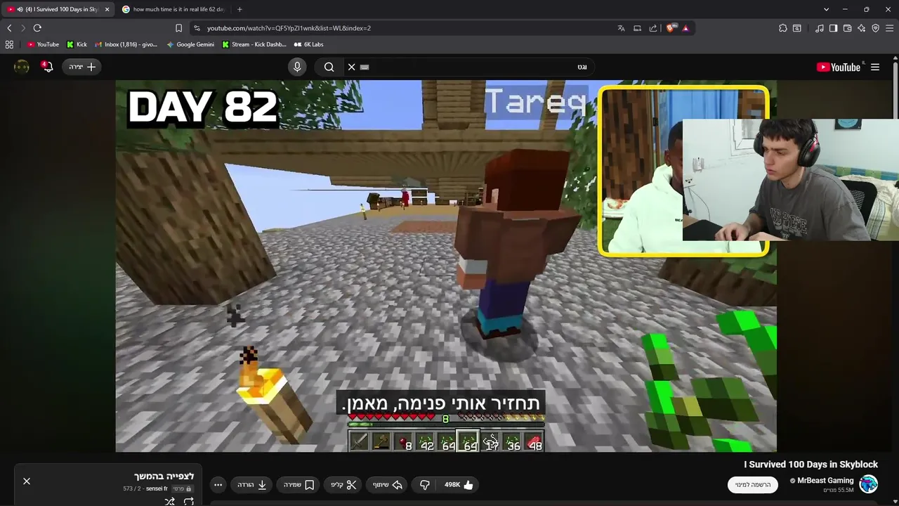Select the I Survived 100 Days tab
Image resolution: width=899 pixels, height=506 pixels.
pyautogui.click(x=56, y=9)
